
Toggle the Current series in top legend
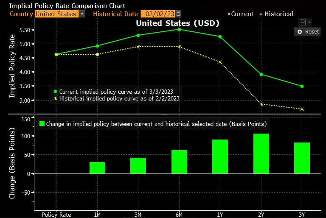pyautogui.click(x=241, y=14)
